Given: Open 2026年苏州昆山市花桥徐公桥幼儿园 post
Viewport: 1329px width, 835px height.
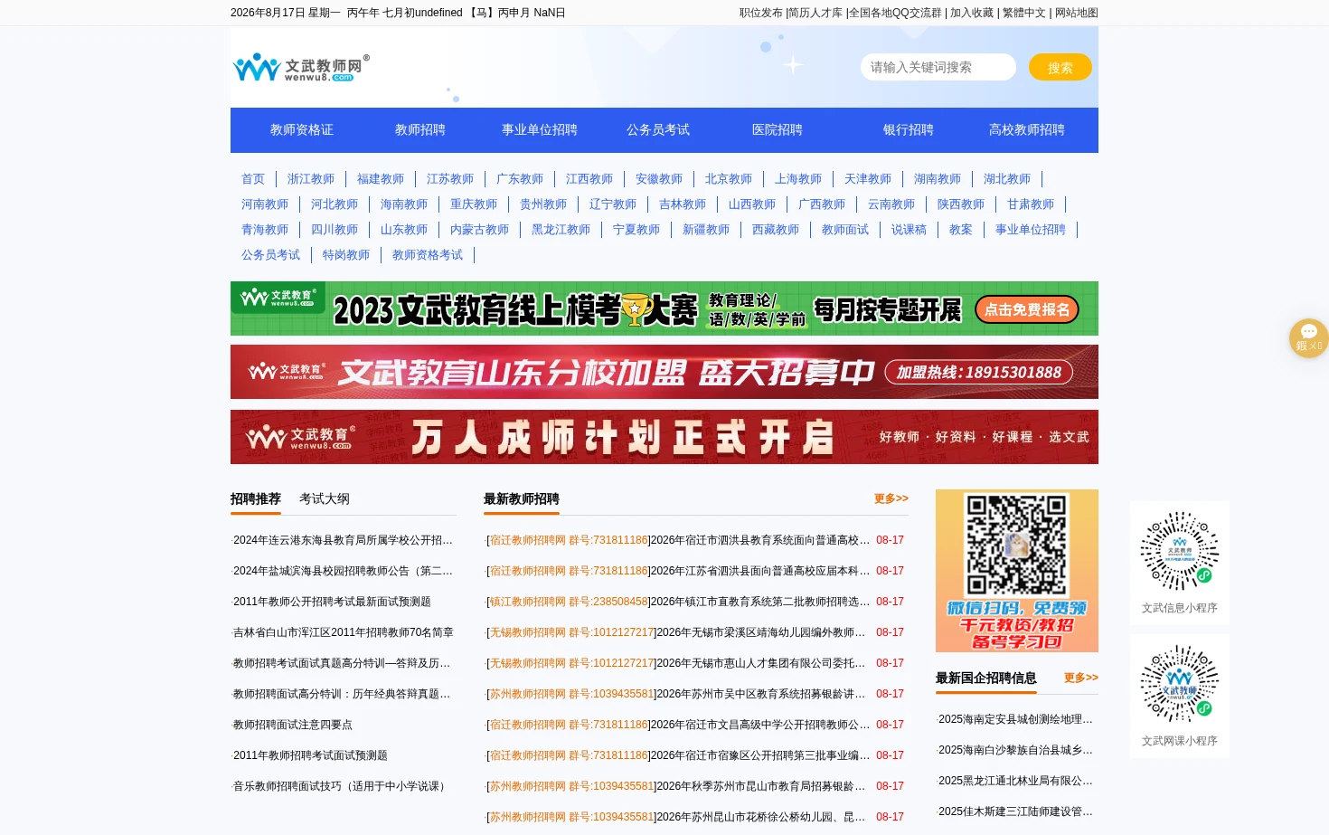Looking at the screenshot, I should click(x=760, y=817).
